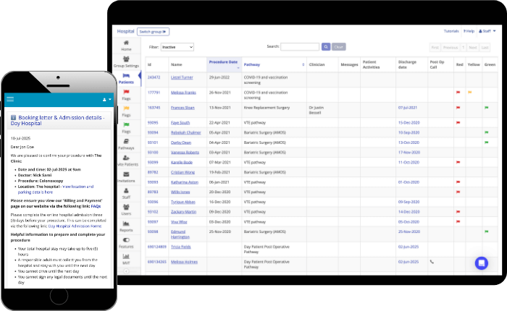The image size is (507, 311).
Task: Click yellow flag in Melissa Franks row
Action: click(x=469, y=93)
